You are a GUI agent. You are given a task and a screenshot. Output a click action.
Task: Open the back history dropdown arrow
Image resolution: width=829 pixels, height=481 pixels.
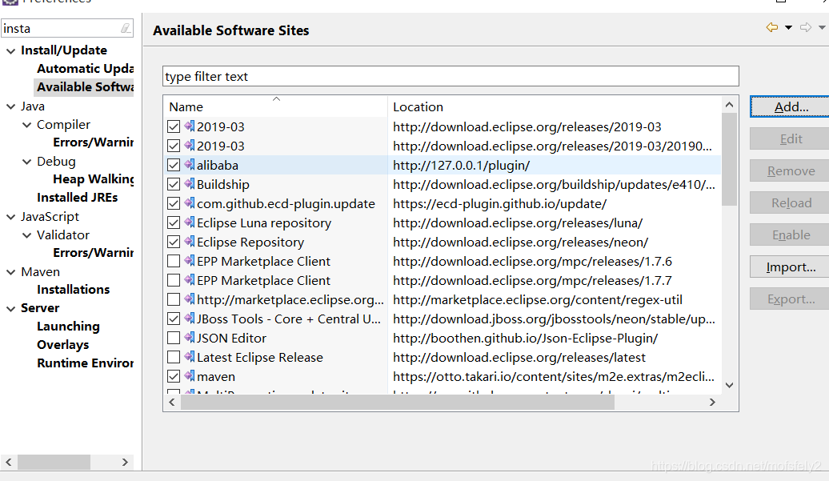click(788, 27)
